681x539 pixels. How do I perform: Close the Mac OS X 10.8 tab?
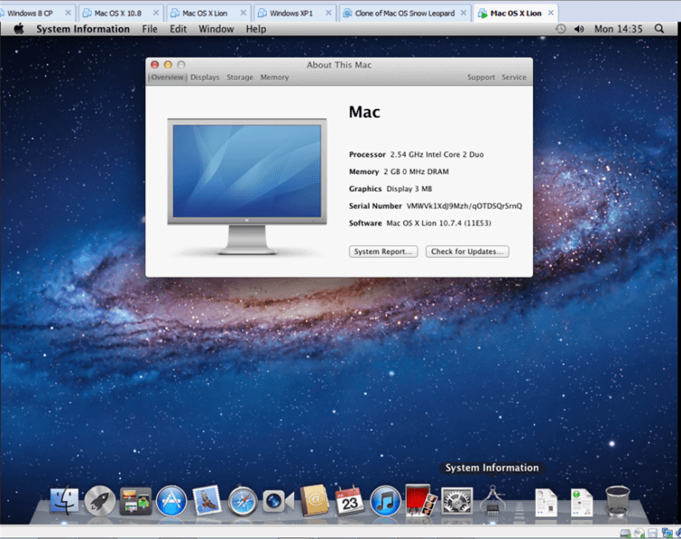click(x=155, y=13)
